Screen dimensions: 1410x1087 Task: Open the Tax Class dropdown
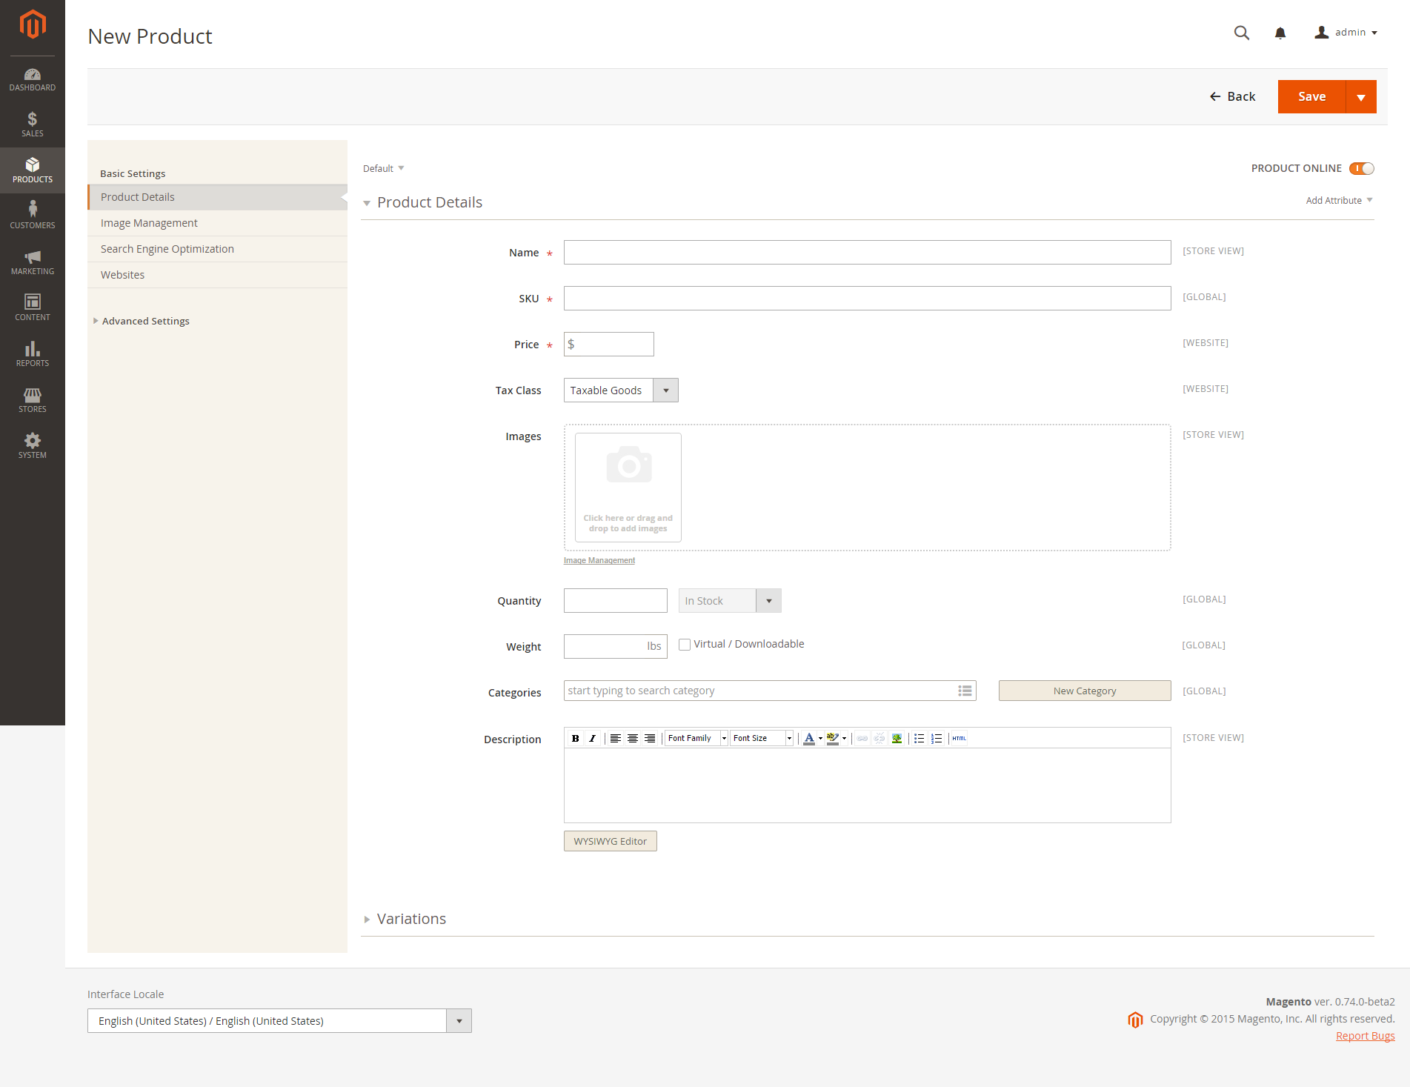click(x=621, y=390)
